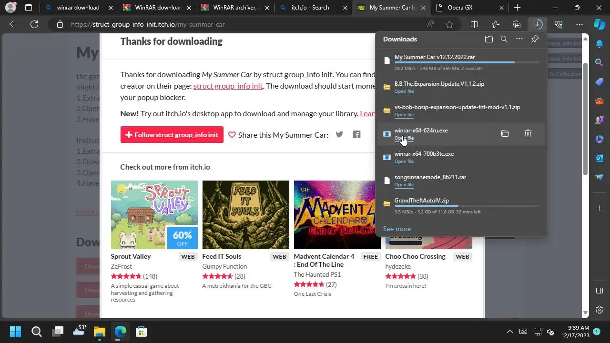
Task: Open Choo Choo Crossing game title
Action: (x=415, y=256)
